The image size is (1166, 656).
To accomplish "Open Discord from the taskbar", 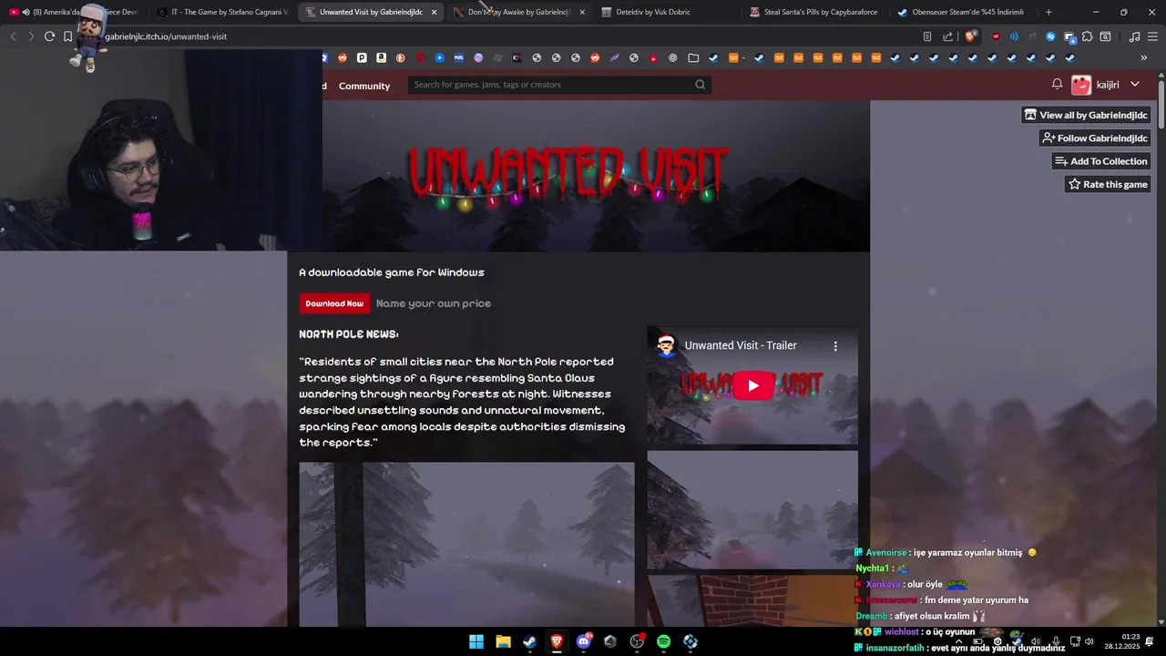I will click(583, 641).
